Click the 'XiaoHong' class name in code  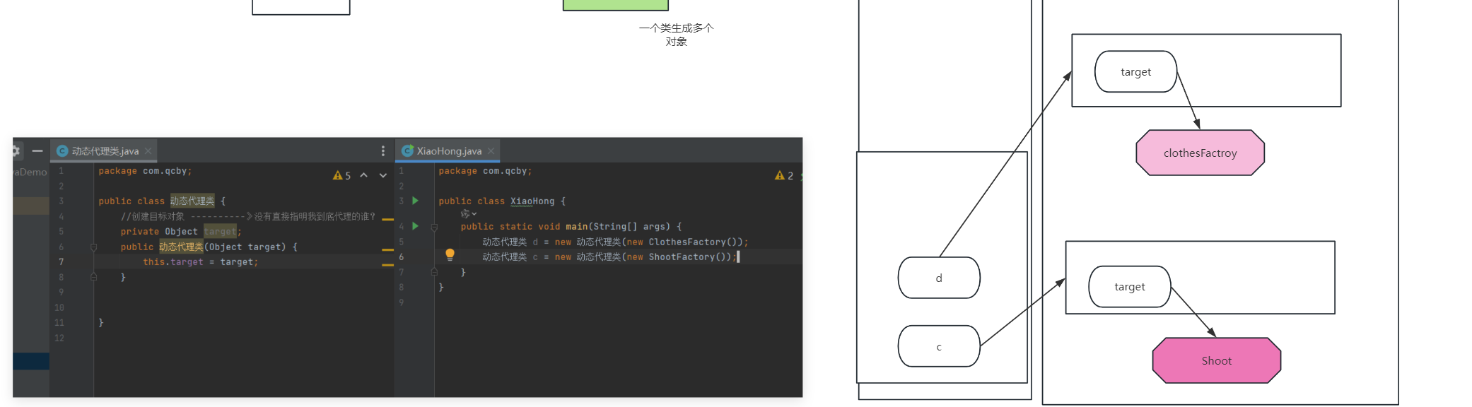tap(532, 201)
